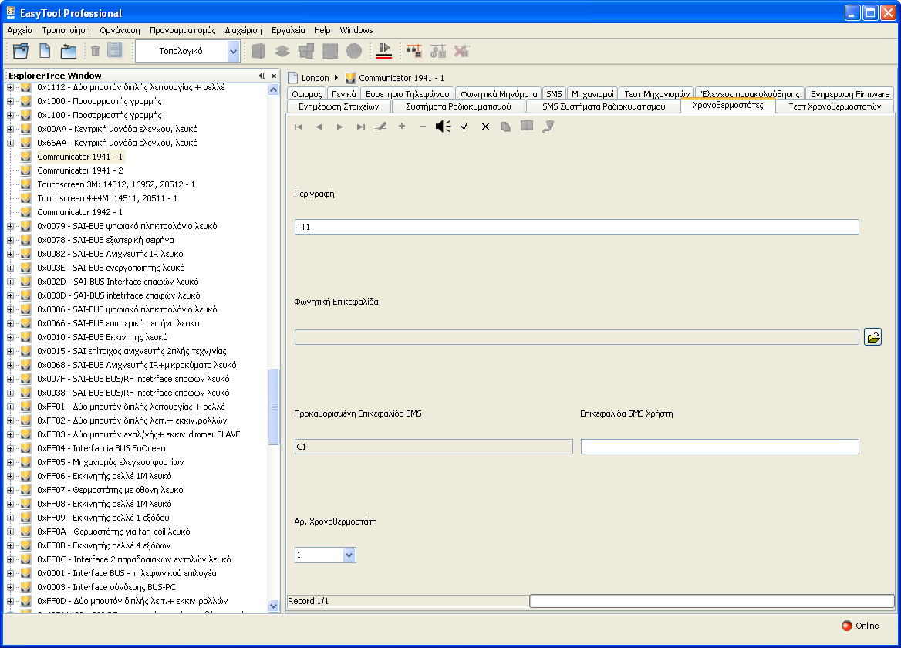Select Communicator 1941 - 2 in tree

point(80,170)
